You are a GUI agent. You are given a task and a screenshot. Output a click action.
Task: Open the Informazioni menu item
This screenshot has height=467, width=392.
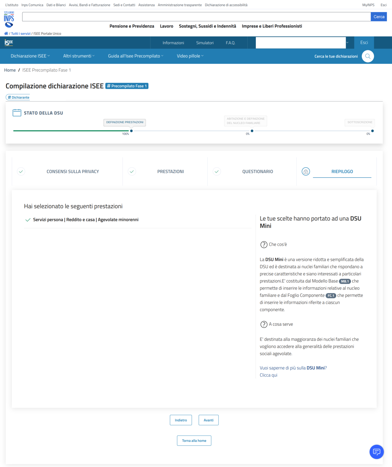coord(173,43)
